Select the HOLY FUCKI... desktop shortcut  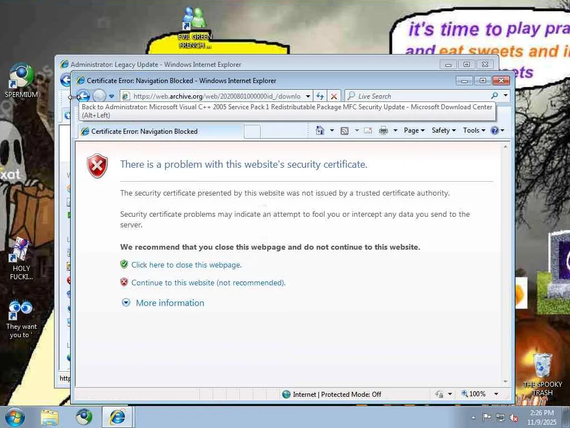pos(21,259)
